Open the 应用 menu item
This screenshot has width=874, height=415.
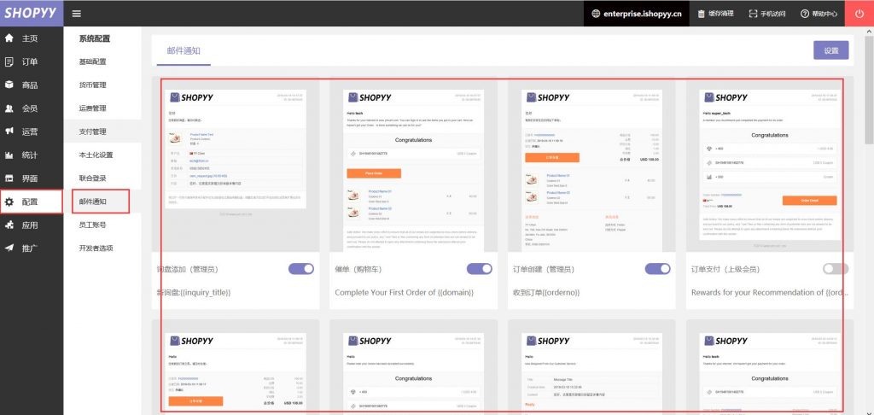(x=32, y=225)
